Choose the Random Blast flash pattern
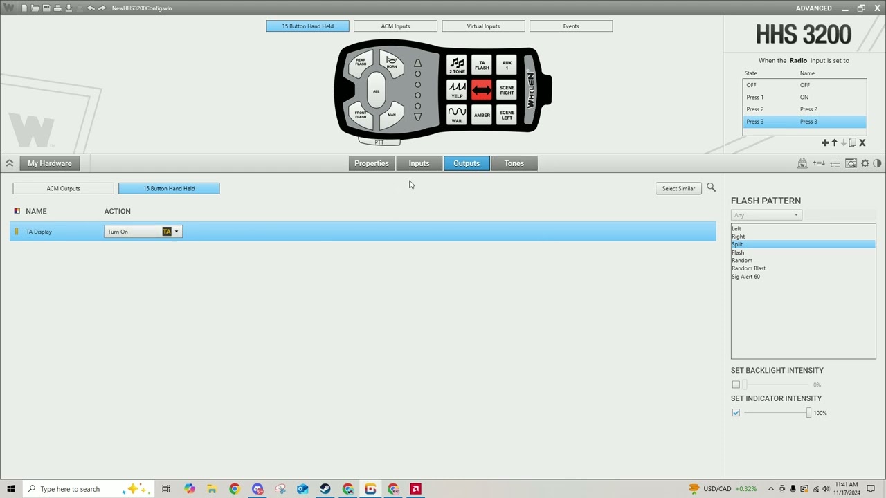Image resolution: width=886 pixels, height=498 pixels. point(803,268)
